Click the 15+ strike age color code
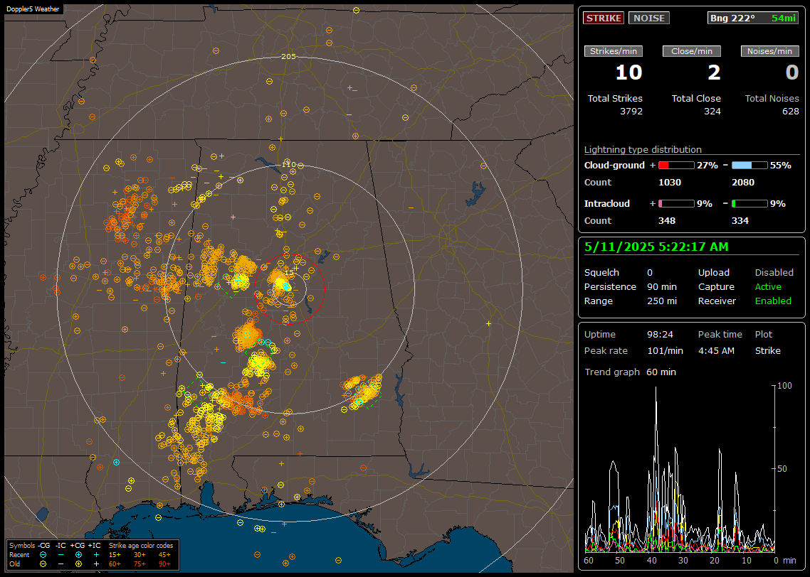Screen dimensions: 810x577 (x=115, y=555)
